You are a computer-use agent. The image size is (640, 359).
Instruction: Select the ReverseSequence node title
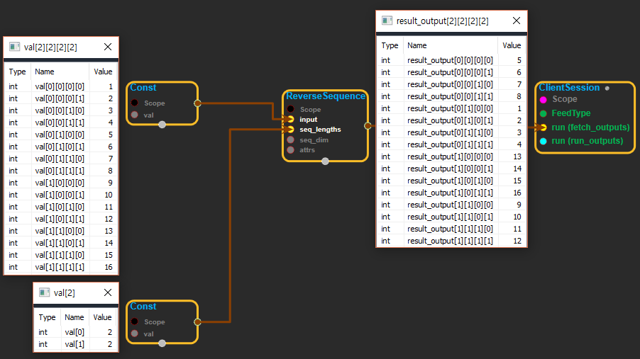click(326, 96)
